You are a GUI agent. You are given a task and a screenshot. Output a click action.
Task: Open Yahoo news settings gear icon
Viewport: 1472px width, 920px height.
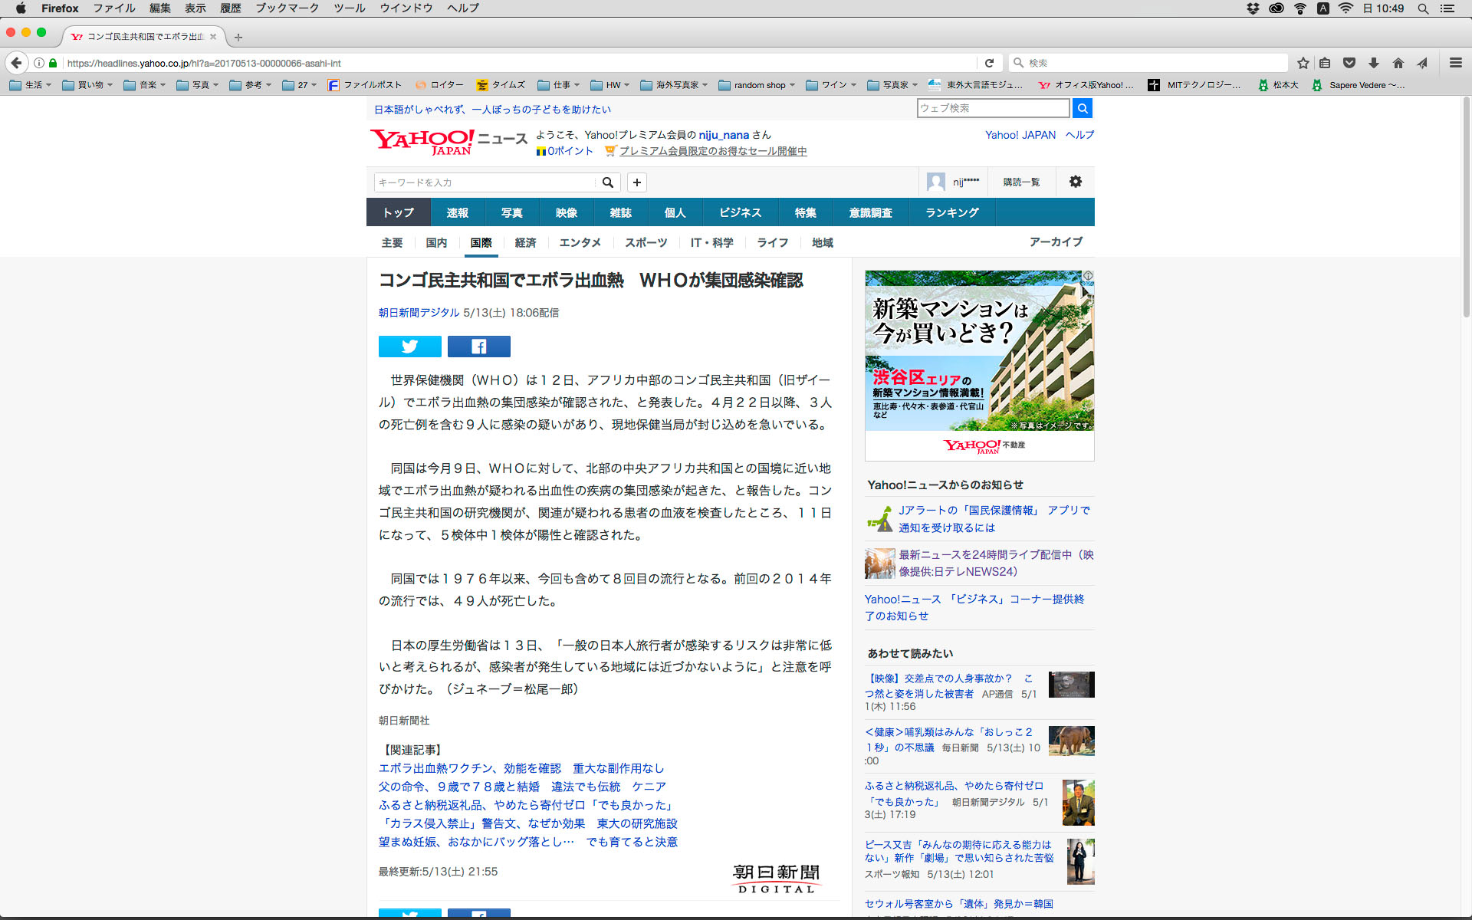coord(1075,182)
